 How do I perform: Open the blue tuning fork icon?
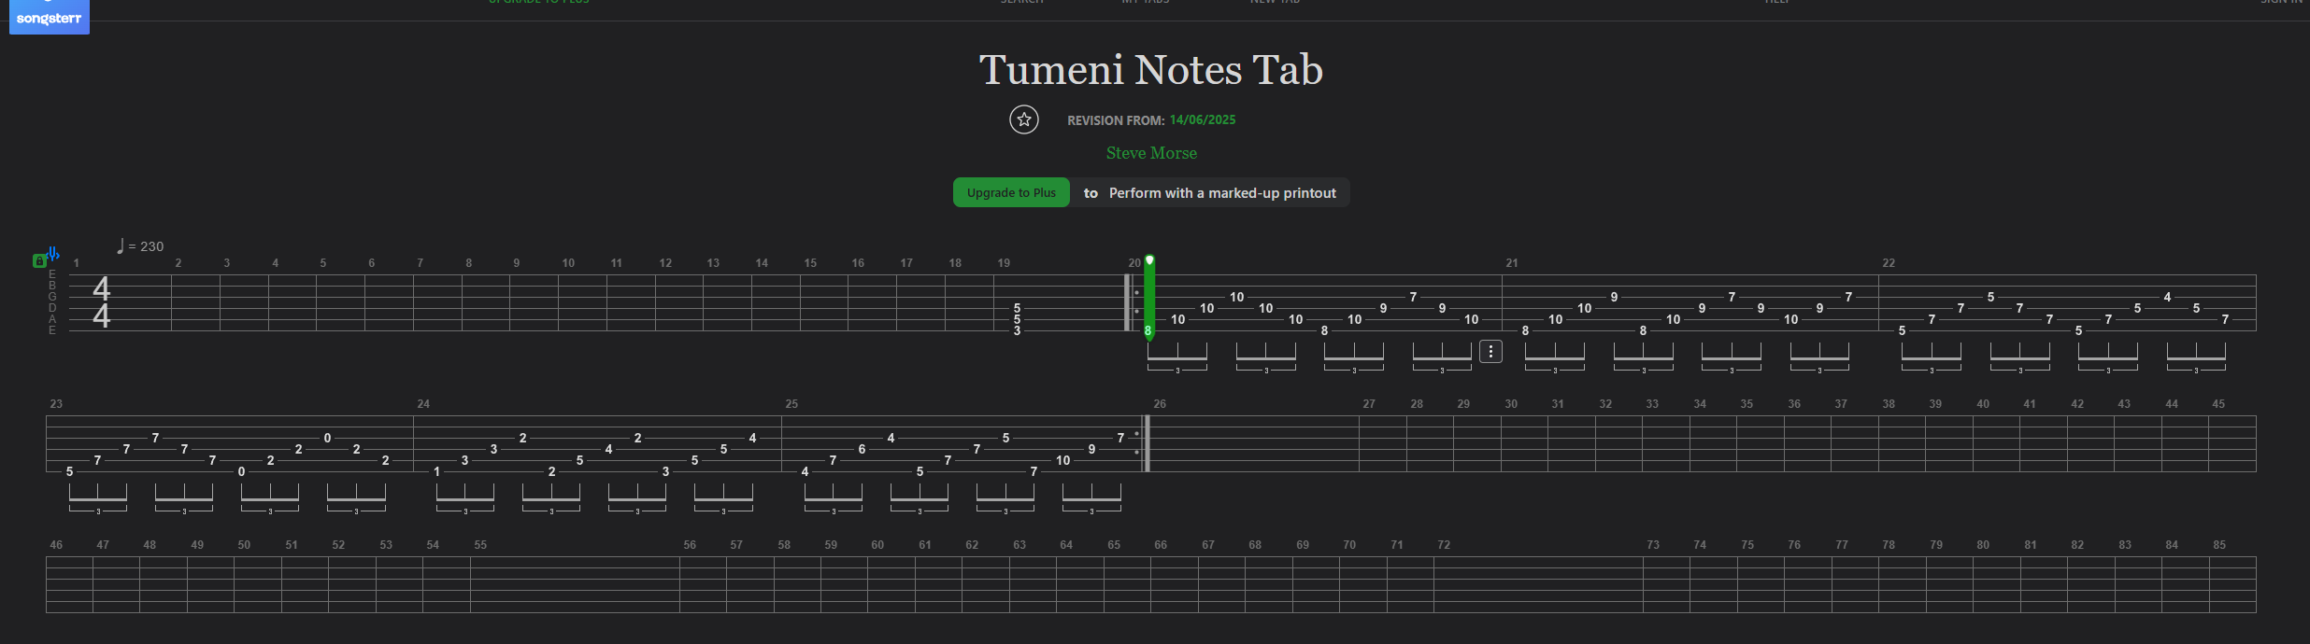53,253
